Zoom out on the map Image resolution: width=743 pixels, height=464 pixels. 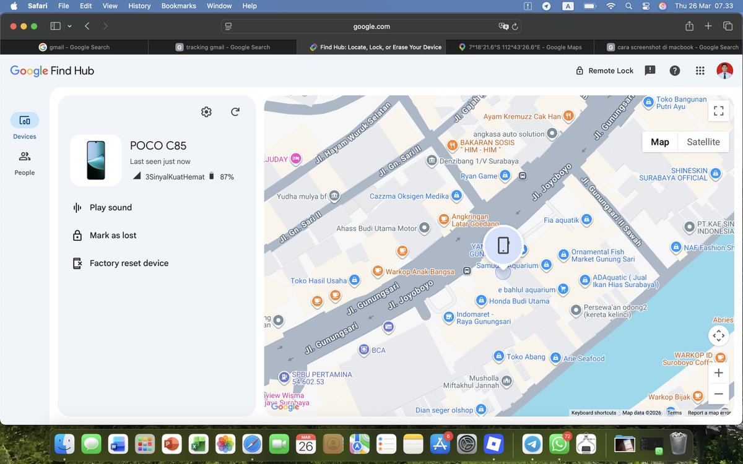[x=719, y=394]
